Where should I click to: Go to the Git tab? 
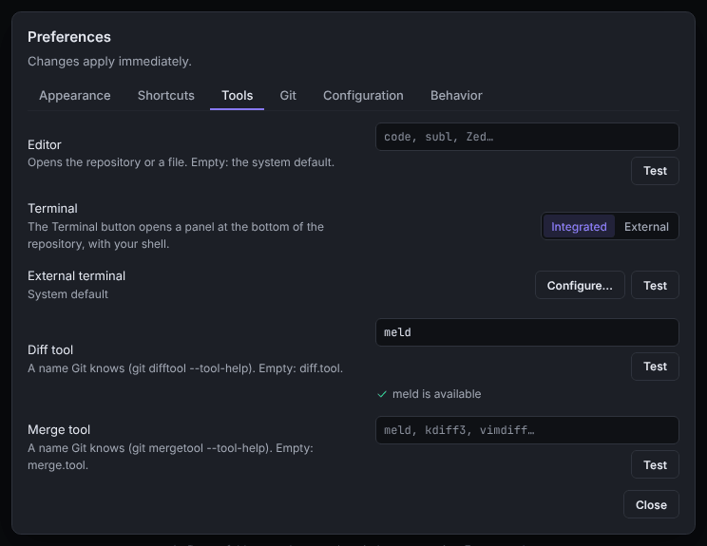pos(288,96)
